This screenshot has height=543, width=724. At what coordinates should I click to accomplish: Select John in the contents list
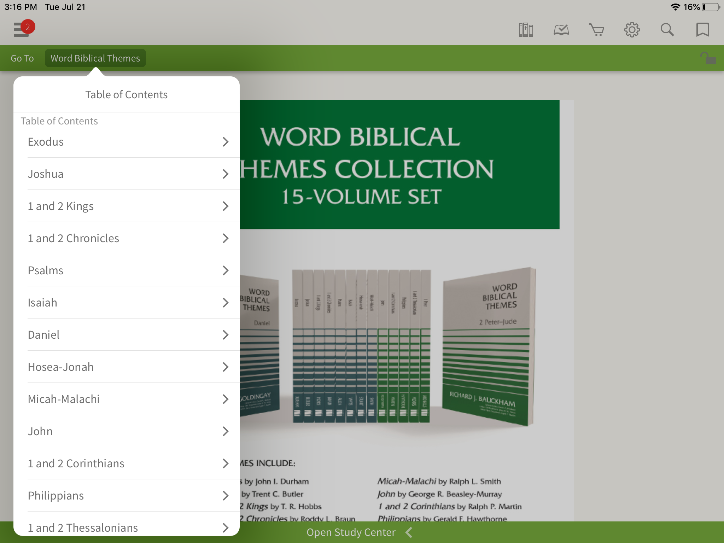point(127,431)
